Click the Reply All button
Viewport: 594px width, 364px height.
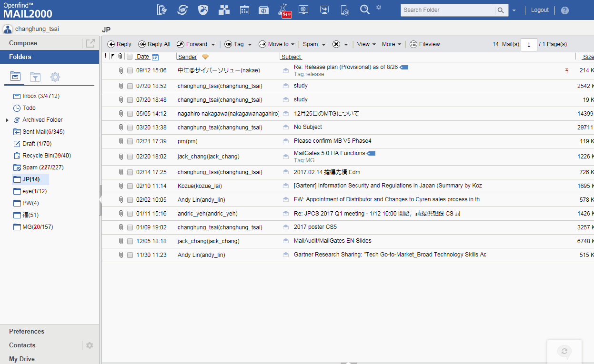point(154,44)
